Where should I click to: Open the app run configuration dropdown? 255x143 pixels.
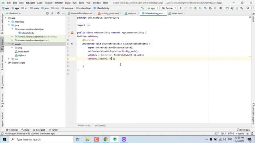pyautogui.click(x=153, y=8)
